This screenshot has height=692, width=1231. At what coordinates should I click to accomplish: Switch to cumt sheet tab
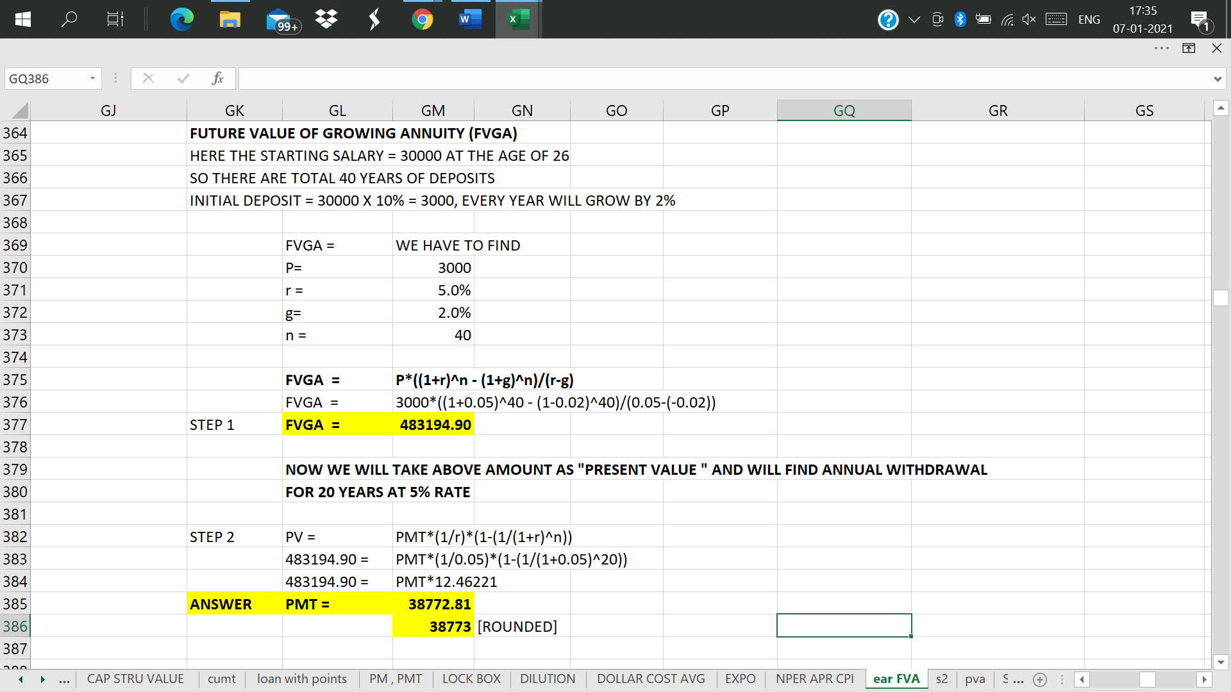(x=221, y=679)
